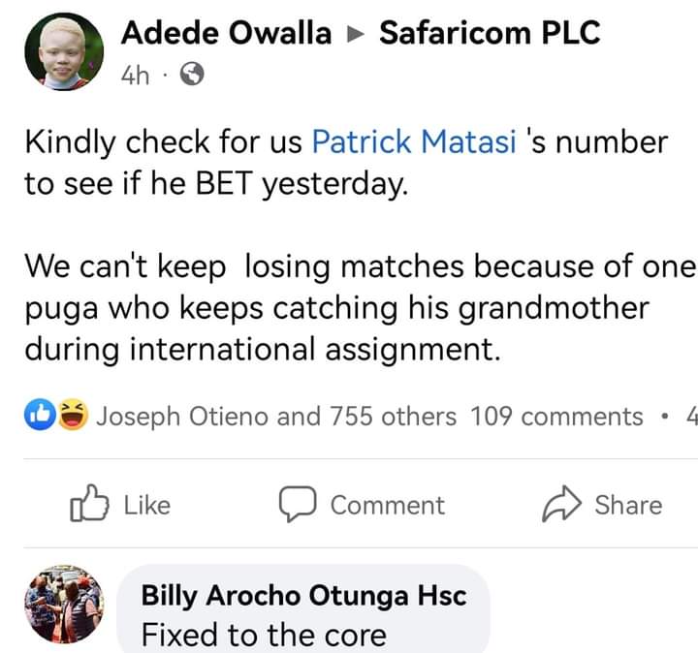
Task: View Joseph Otieno and 755 others reactions
Action: point(275,417)
